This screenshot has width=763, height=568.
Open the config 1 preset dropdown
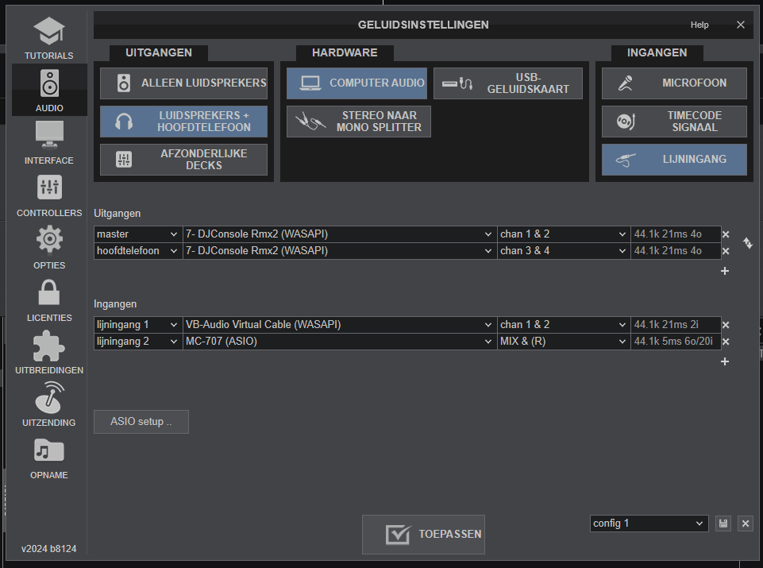(649, 524)
